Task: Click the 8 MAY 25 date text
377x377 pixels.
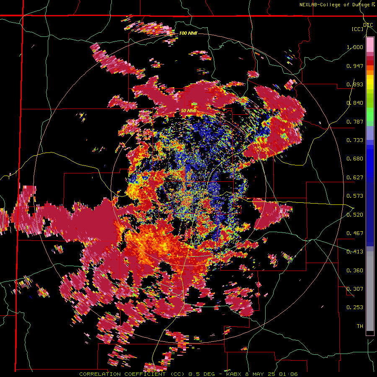Action: coord(260,374)
